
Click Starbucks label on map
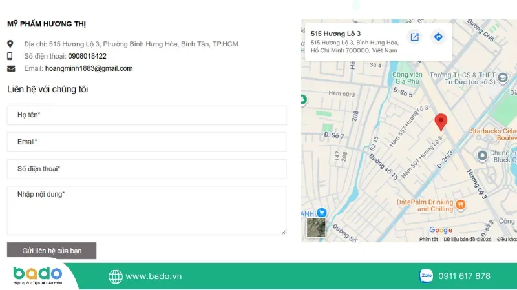[x=493, y=135]
